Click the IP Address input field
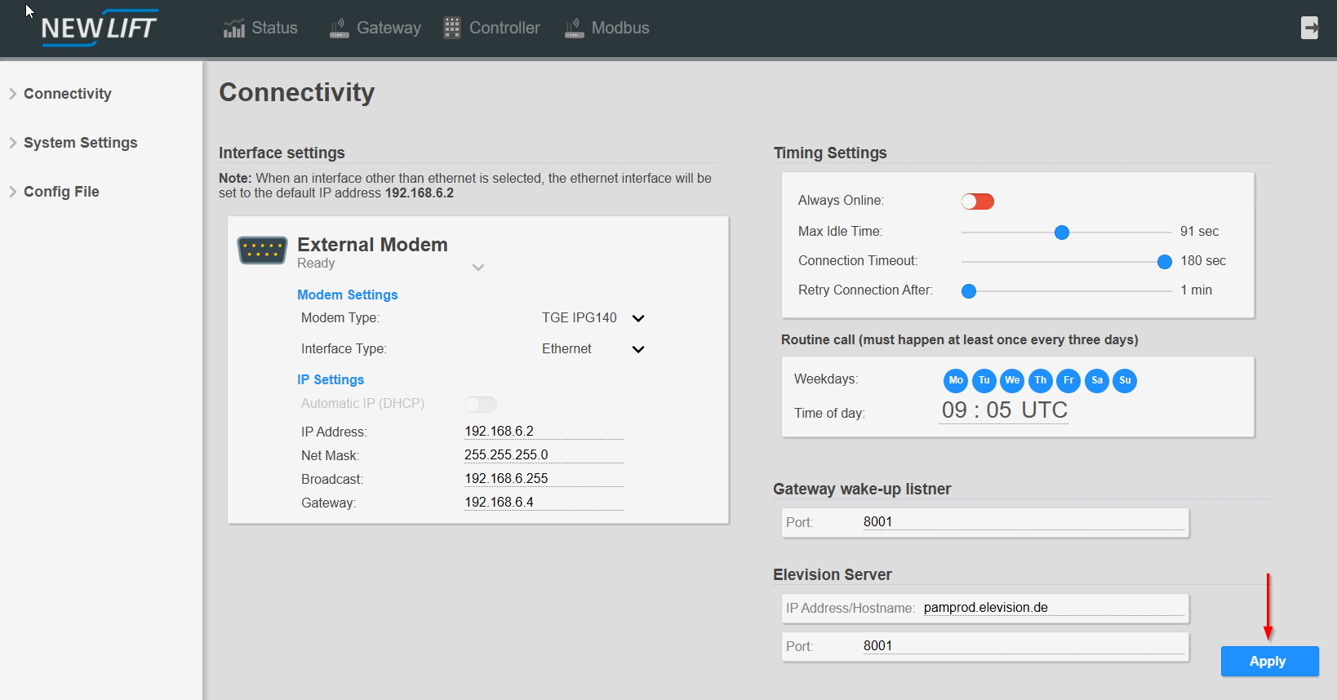The height and width of the screenshot is (700, 1337). point(543,431)
